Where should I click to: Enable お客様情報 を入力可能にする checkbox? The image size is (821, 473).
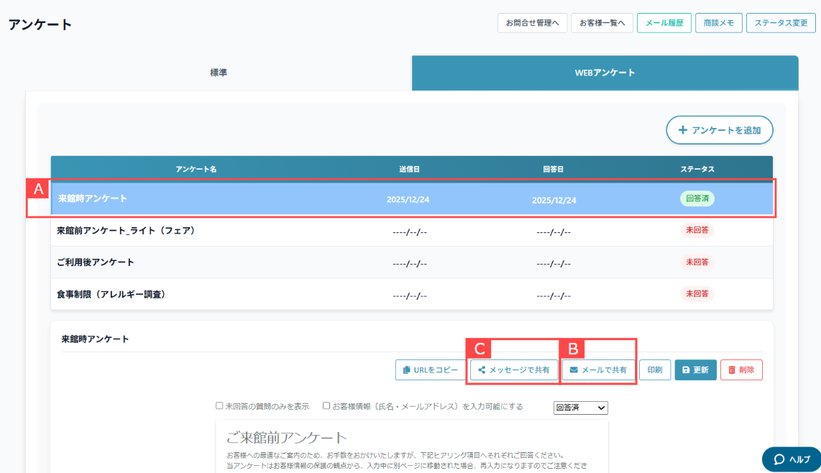pyautogui.click(x=327, y=406)
